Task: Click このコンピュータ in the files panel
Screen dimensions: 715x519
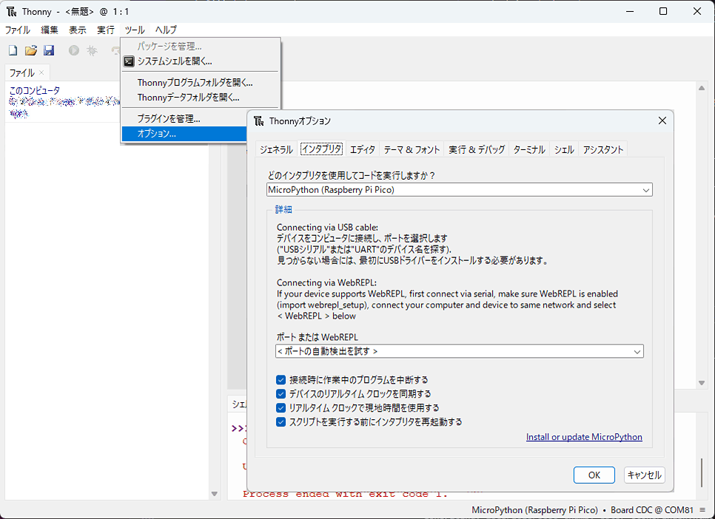Action: coord(35,91)
